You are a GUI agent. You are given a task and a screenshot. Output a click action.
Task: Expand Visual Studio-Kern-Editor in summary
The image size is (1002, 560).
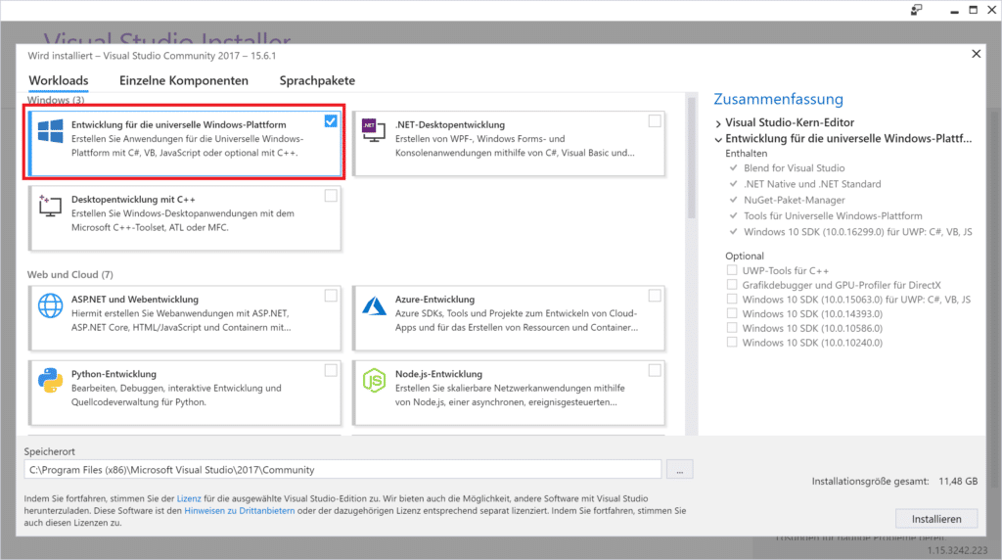tap(718, 123)
